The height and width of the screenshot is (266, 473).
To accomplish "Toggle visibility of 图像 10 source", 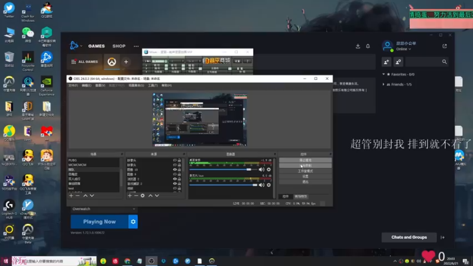I will 174,170.
